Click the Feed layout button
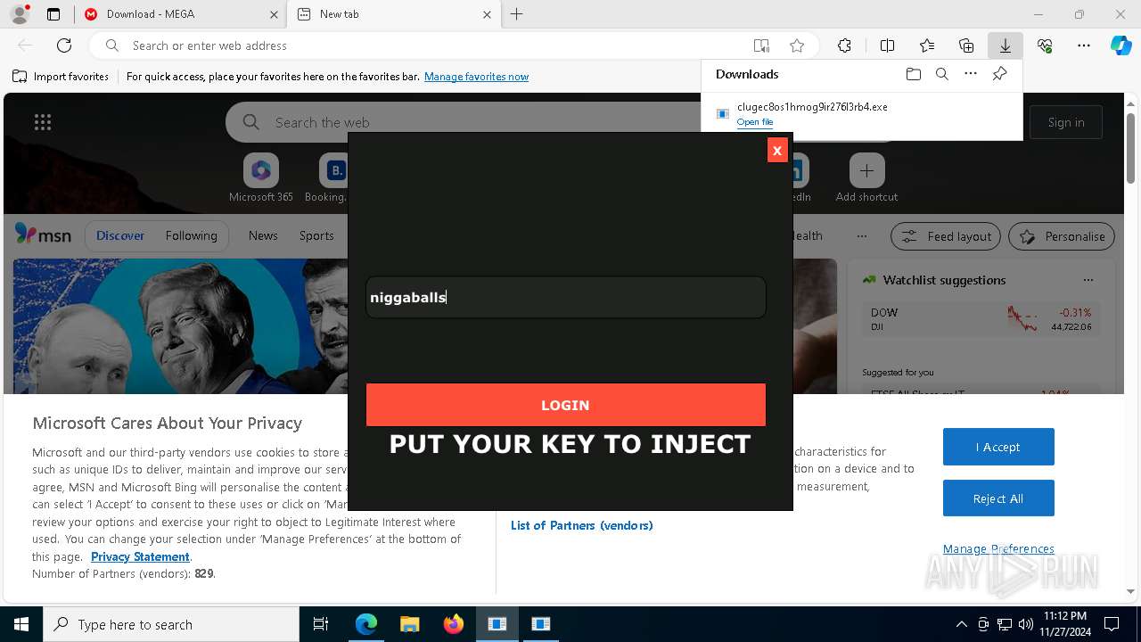This screenshot has width=1141, height=642. 947,236
